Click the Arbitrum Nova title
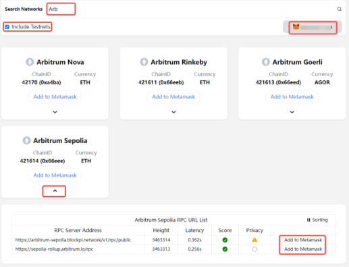The image size is (349, 267). tap(60, 62)
